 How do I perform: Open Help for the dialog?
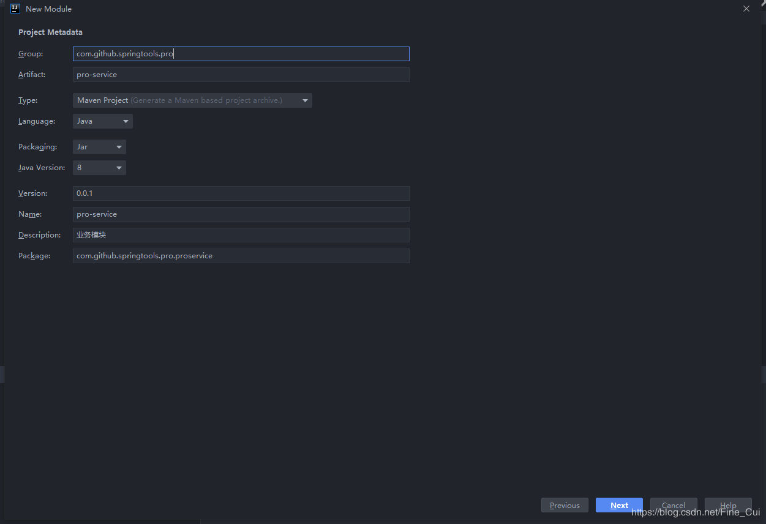[x=728, y=505]
